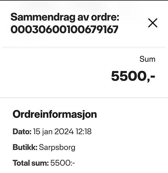Click the black bar at the very top
This screenshot has width=168, height=173.
pos(84,0)
